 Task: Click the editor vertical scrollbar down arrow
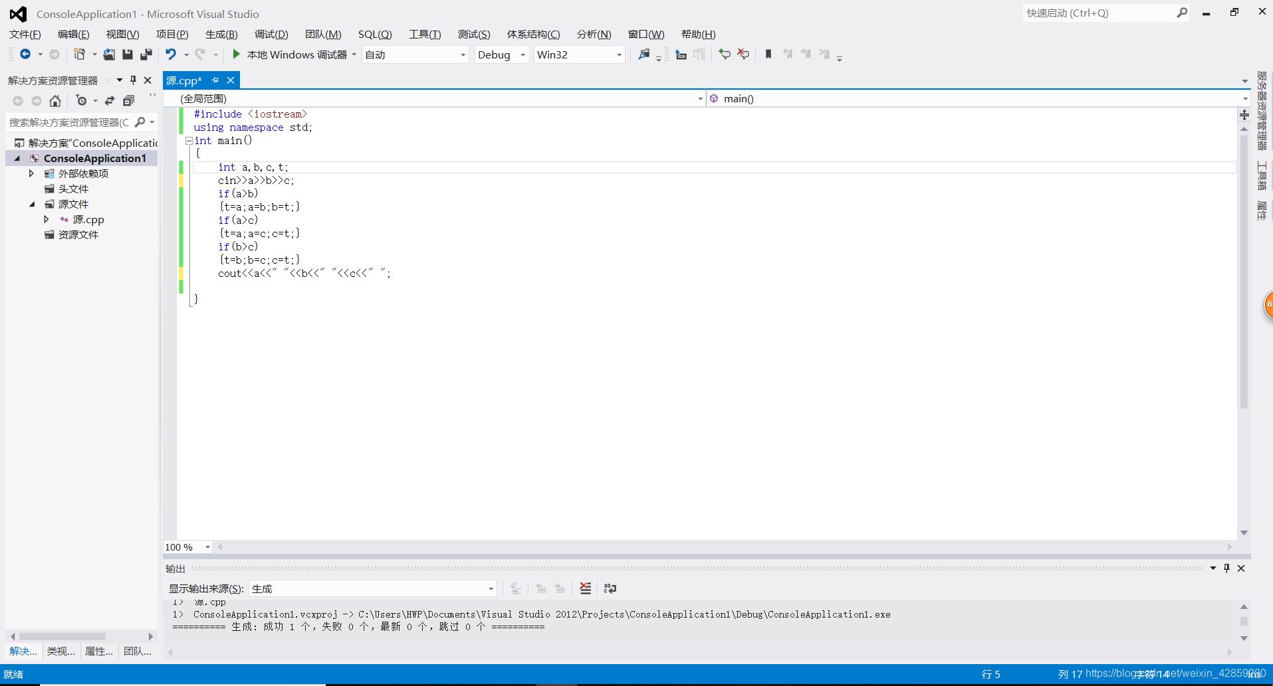[x=1244, y=533]
